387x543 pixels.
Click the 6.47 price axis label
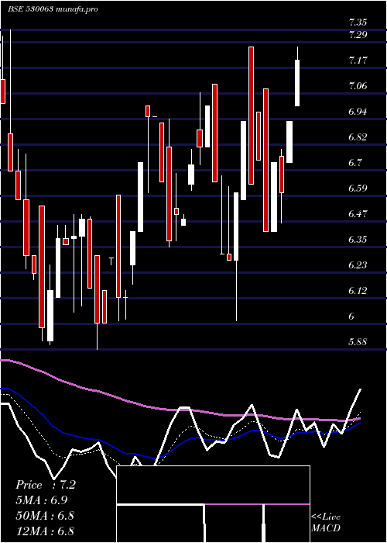[358, 214]
